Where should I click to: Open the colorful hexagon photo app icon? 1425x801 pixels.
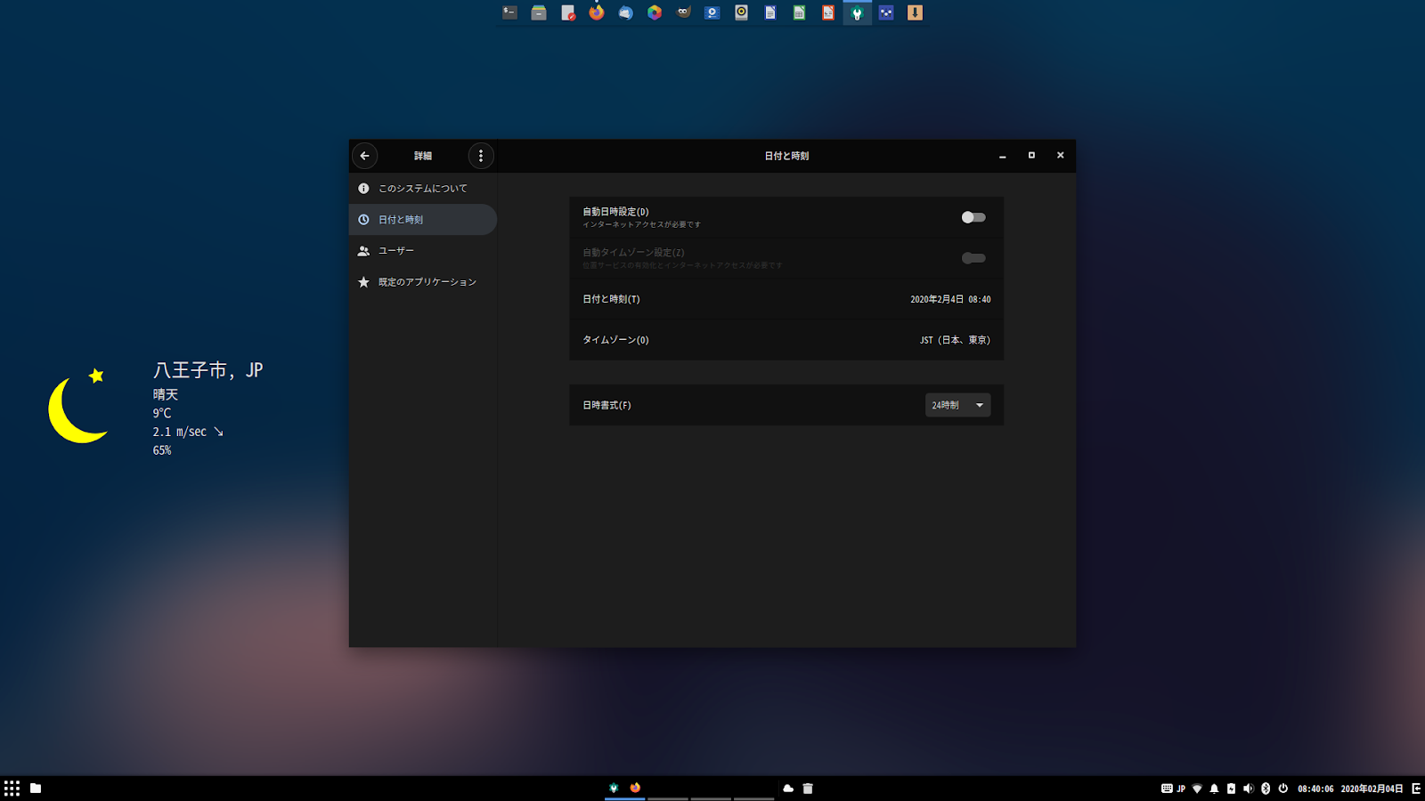coord(655,12)
